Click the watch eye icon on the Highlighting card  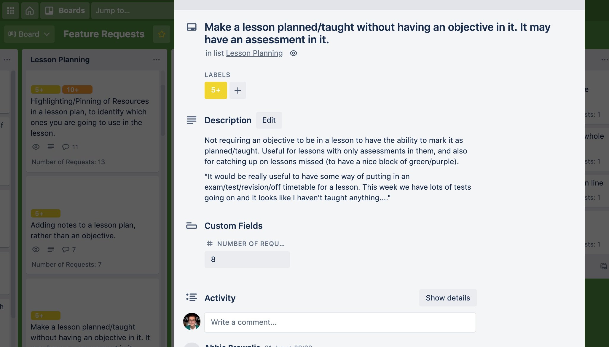[36, 147]
